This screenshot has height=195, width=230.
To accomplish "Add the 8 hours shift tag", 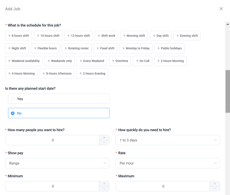I will pos(18,36).
